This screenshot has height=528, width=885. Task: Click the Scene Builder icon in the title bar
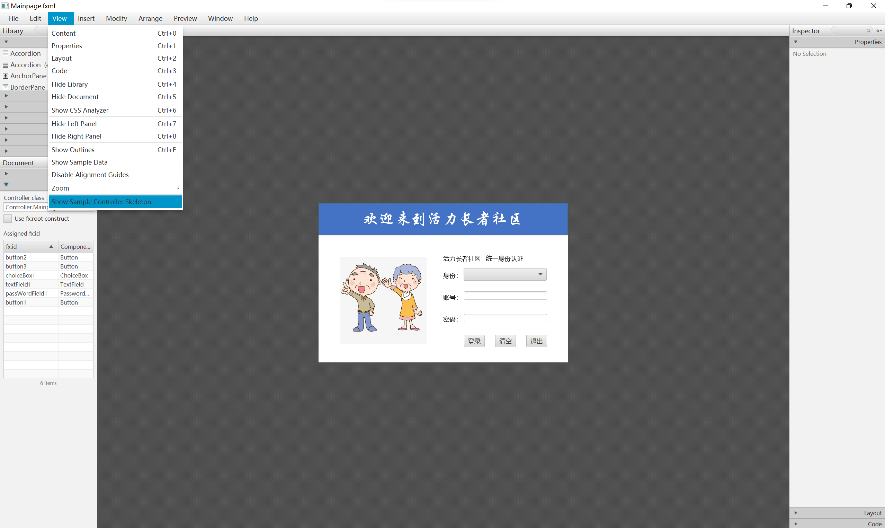coord(5,6)
